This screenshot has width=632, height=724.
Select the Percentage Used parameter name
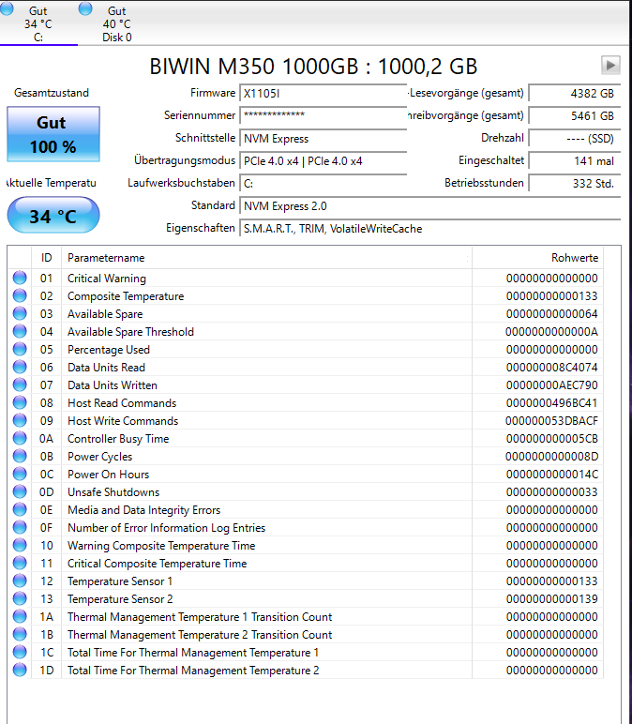click(x=109, y=350)
